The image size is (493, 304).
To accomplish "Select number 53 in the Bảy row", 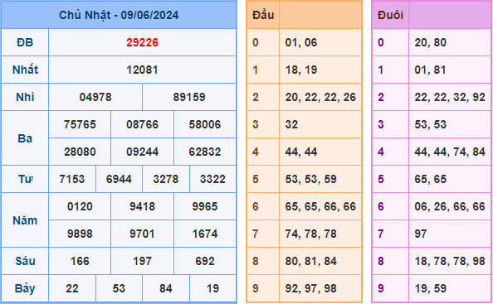I will [x=119, y=288].
